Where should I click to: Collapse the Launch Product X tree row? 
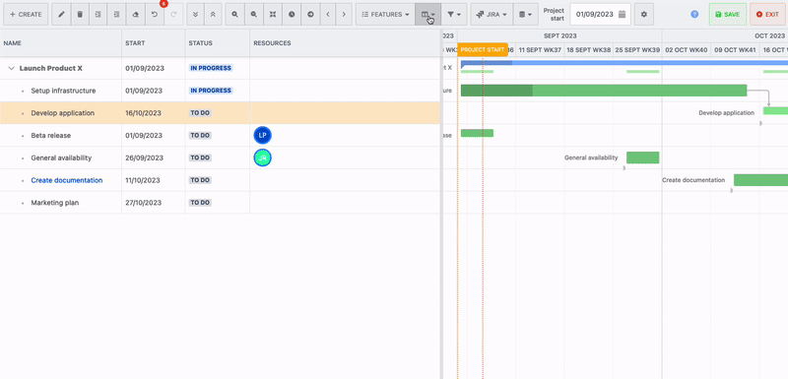(11, 68)
